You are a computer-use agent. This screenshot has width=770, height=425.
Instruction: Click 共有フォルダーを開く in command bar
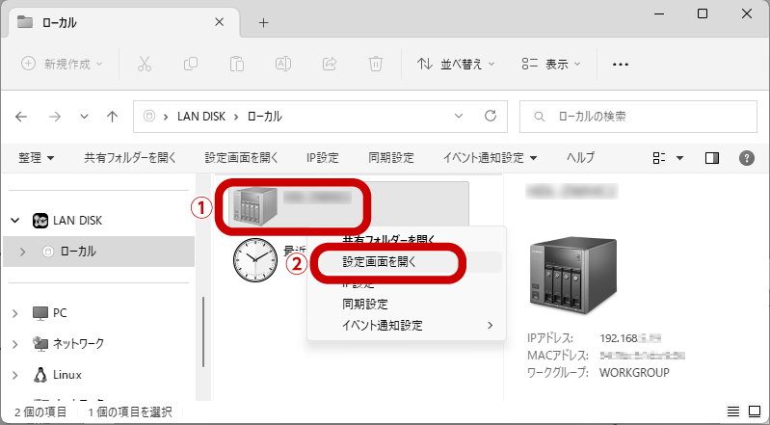tap(129, 157)
